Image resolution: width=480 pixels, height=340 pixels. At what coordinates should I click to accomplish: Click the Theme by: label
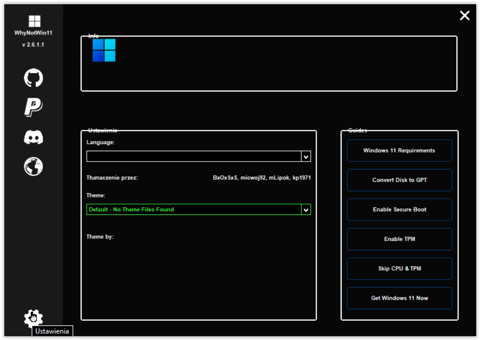100,237
